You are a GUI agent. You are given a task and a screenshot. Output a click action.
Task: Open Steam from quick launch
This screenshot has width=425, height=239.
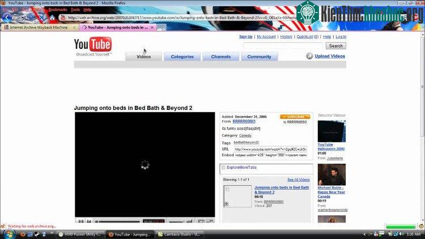coord(37,234)
